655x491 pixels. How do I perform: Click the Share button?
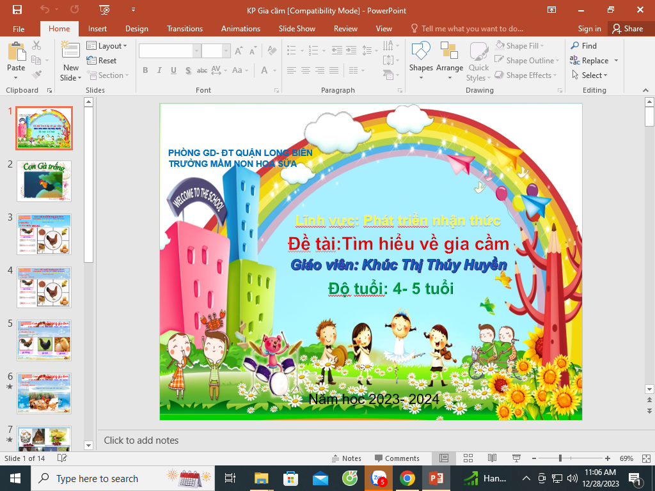627,29
